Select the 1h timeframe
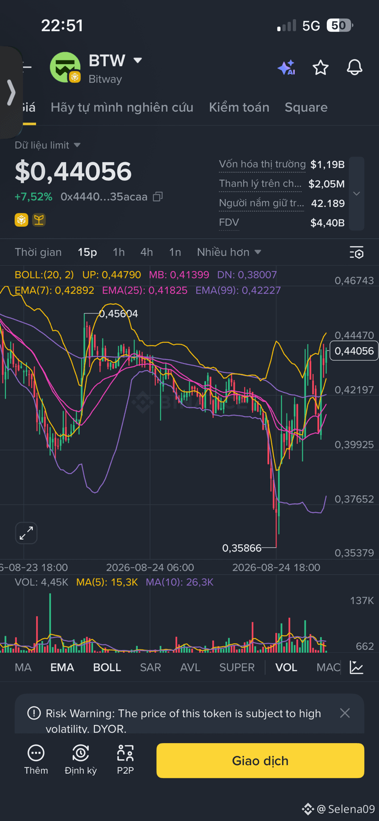The image size is (379, 821). coord(119,252)
